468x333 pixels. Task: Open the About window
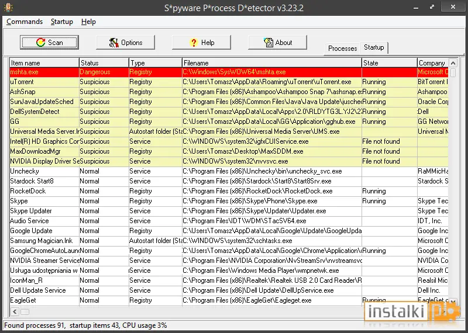277,42
